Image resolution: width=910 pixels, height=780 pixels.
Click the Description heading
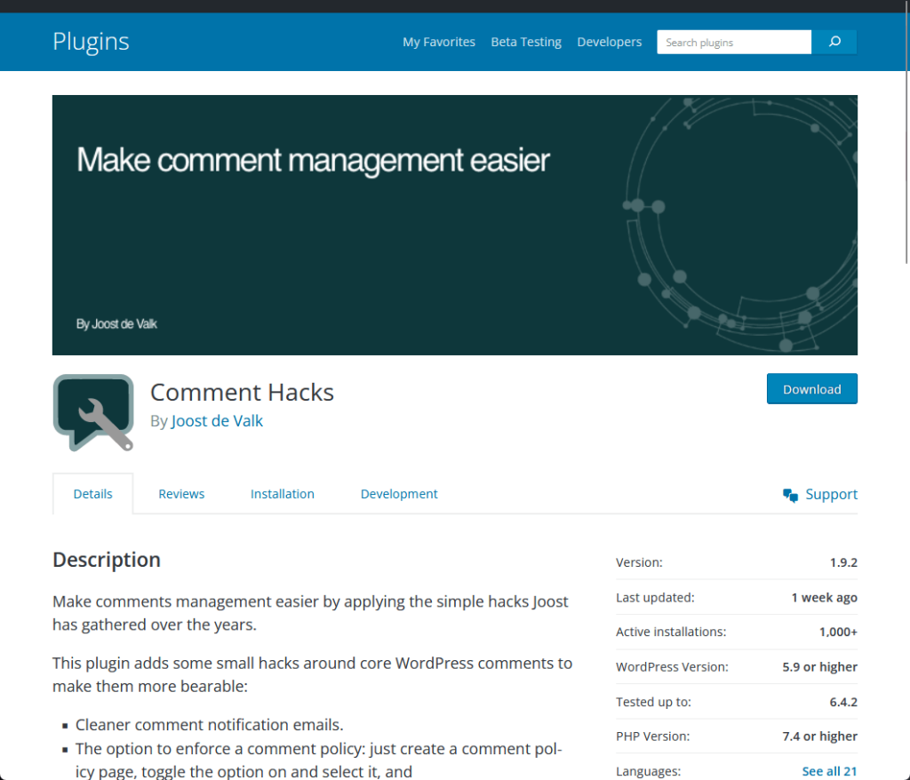click(x=107, y=560)
